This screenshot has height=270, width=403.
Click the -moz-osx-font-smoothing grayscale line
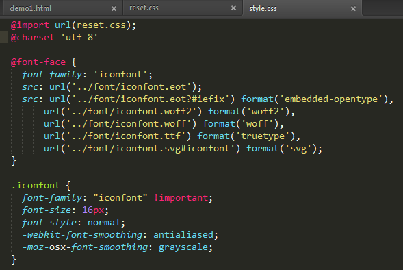click(118, 247)
